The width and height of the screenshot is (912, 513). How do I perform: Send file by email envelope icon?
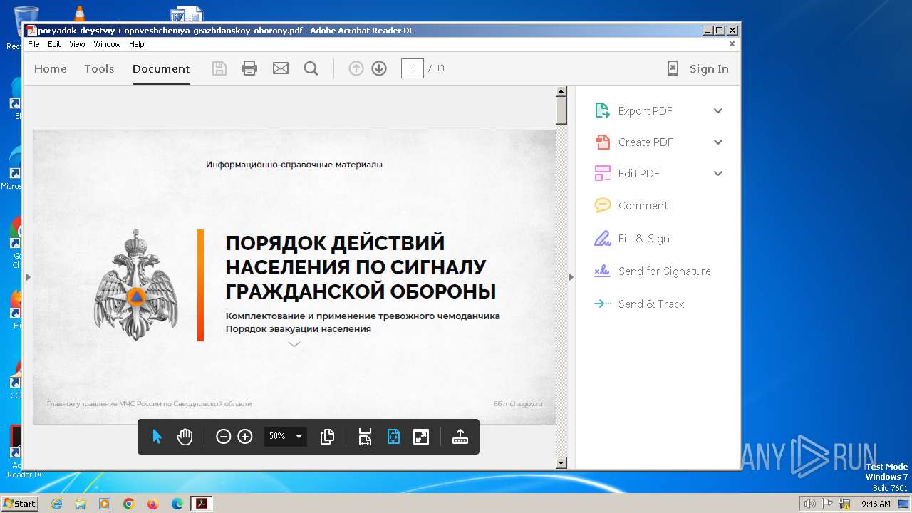pyautogui.click(x=281, y=68)
